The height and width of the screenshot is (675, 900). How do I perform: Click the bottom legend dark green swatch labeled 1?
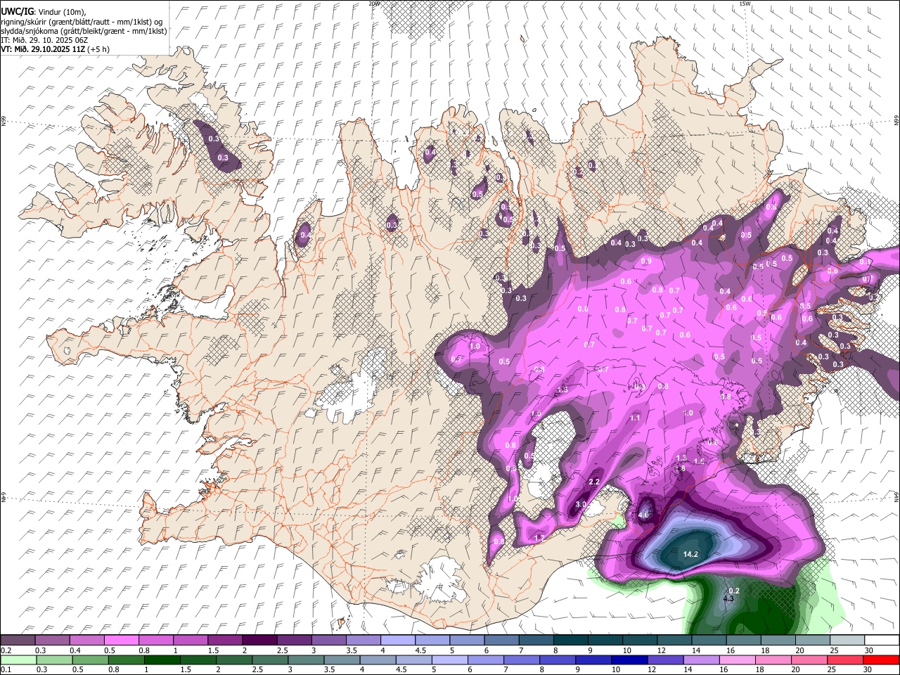(162, 660)
